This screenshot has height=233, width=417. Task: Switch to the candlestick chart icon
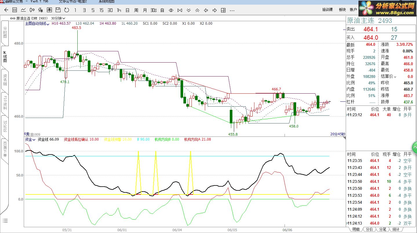(32, 10)
